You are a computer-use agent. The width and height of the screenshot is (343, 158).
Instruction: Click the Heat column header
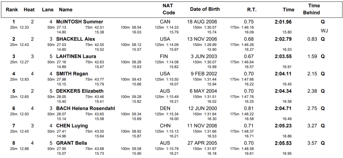[29, 9]
